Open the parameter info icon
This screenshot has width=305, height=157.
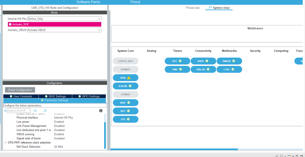101,111
